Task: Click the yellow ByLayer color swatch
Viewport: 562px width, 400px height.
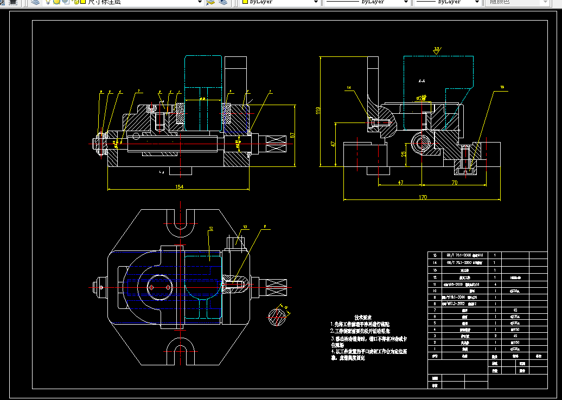Action: pyautogui.click(x=246, y=2)
